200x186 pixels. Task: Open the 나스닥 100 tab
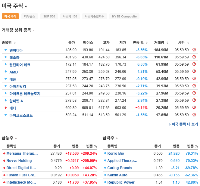point(70,16)
